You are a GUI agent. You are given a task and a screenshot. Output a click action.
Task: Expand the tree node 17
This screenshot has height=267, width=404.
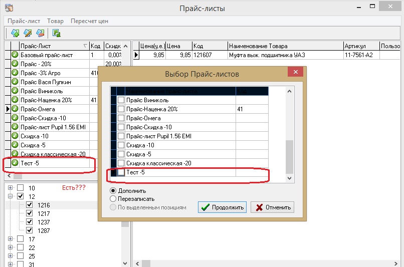pos(10,239)
